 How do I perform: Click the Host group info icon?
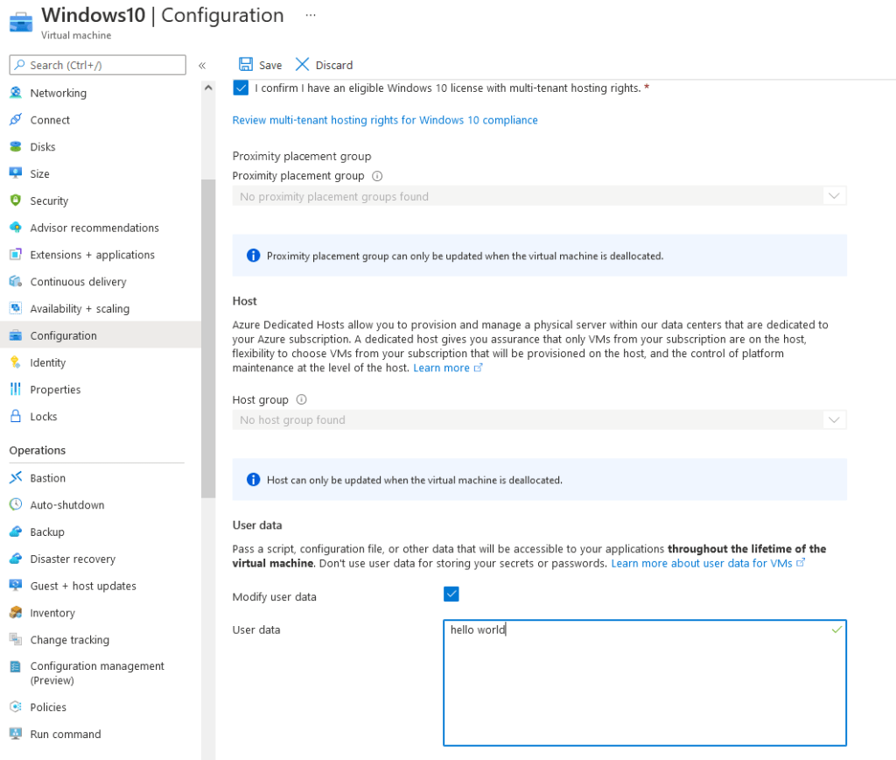tap(302, 400)
